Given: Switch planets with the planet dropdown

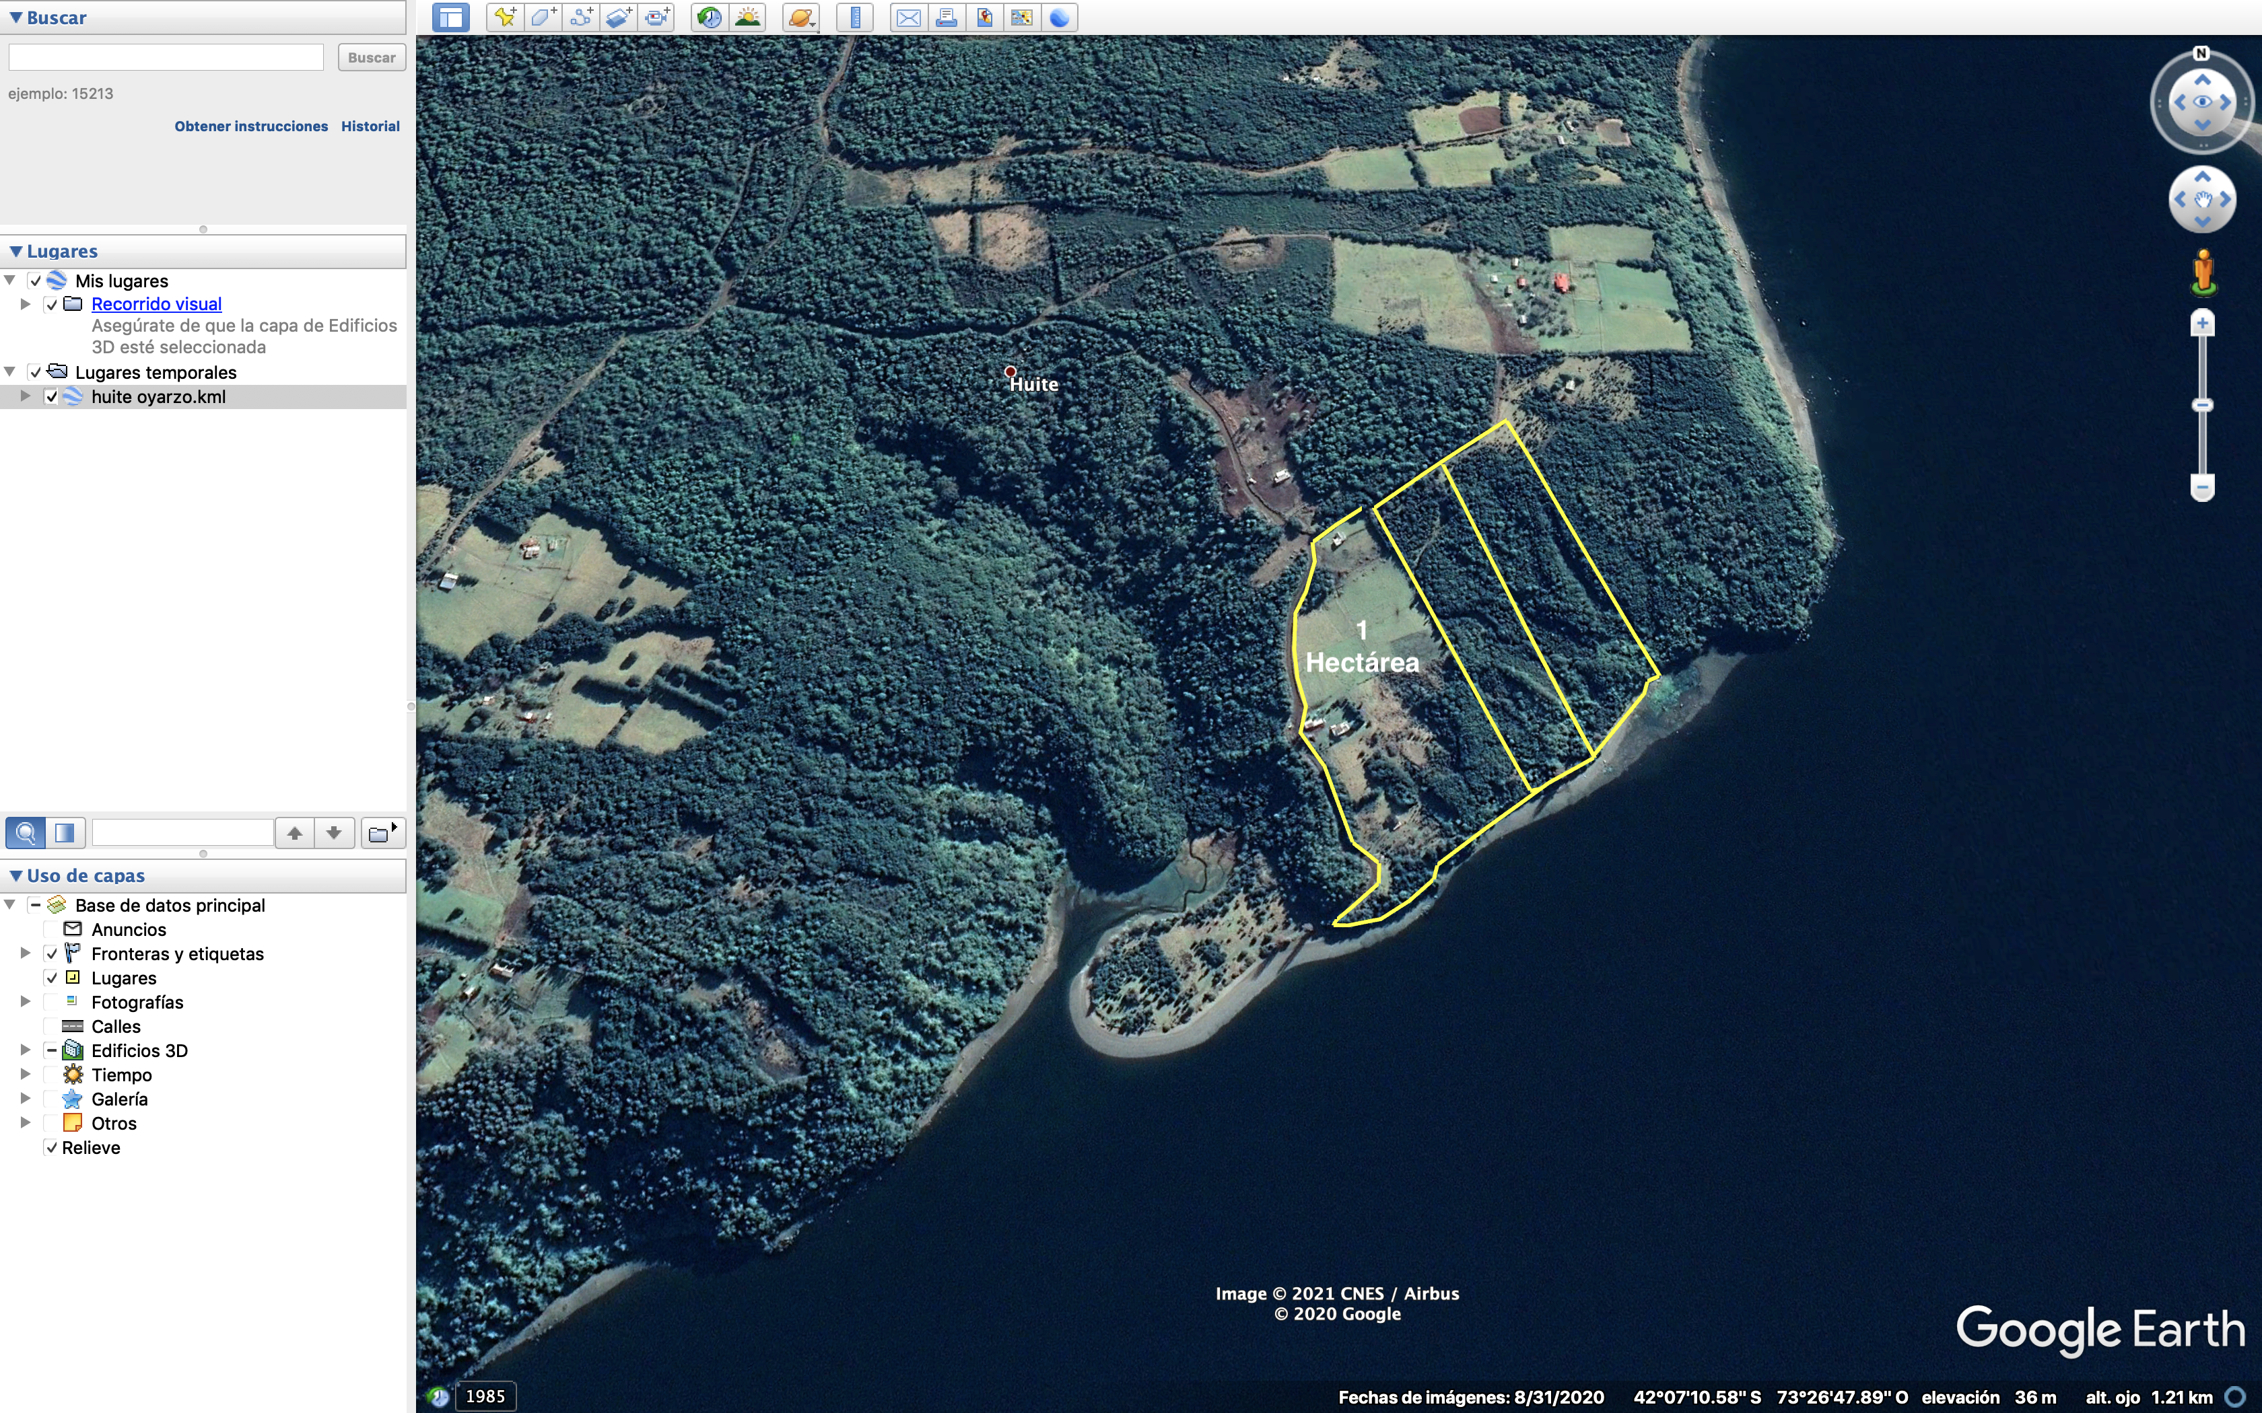Looking at the screenshot, I should [802, 17].
